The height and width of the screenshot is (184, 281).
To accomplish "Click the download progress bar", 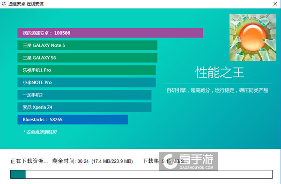I will (141, 174).
